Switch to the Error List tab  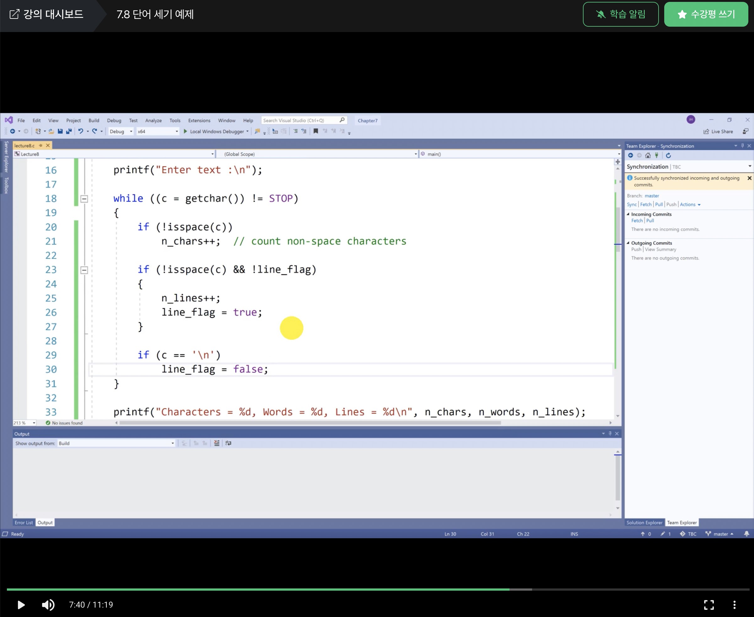(x=23, y=522)
